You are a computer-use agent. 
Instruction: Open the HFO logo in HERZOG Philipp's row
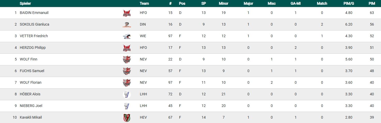pos(127,48)
